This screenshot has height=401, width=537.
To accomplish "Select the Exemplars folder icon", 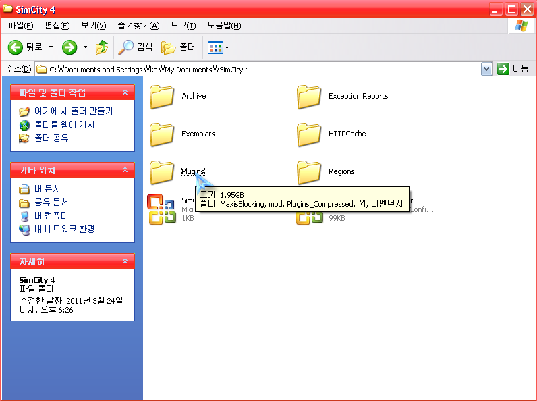I will tap(162, 134).
